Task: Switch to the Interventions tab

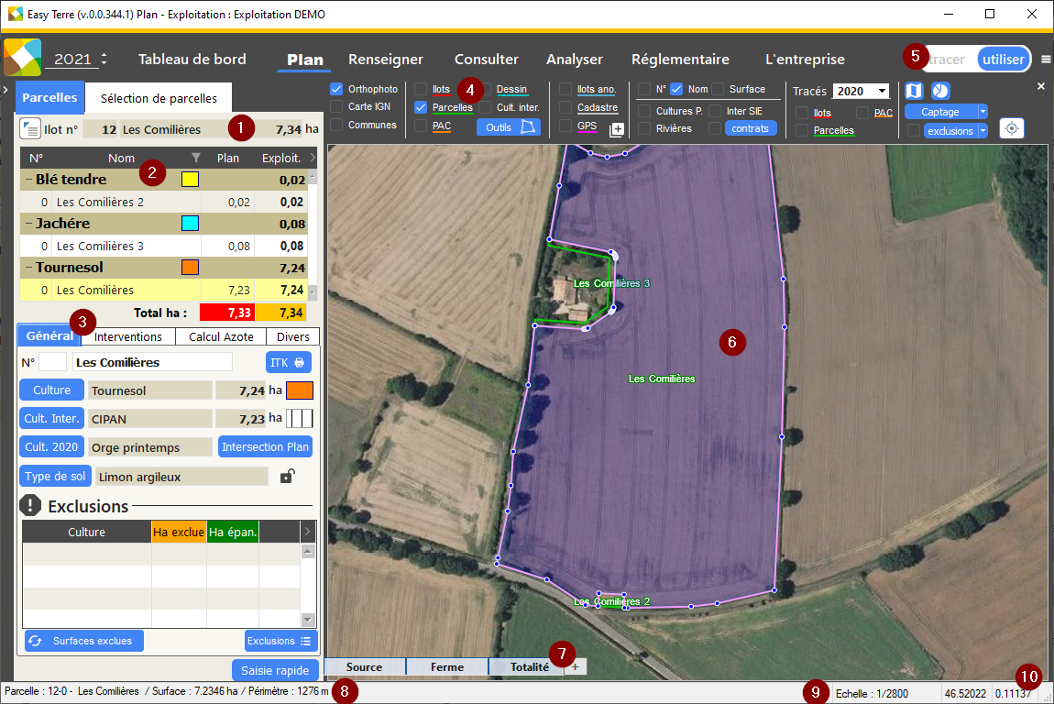Action: pos(128,336)
